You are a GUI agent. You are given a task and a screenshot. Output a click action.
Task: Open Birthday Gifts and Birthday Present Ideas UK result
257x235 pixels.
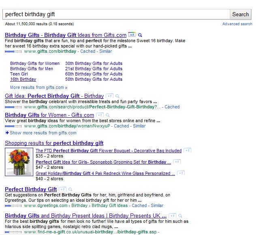tap(86, 216)
